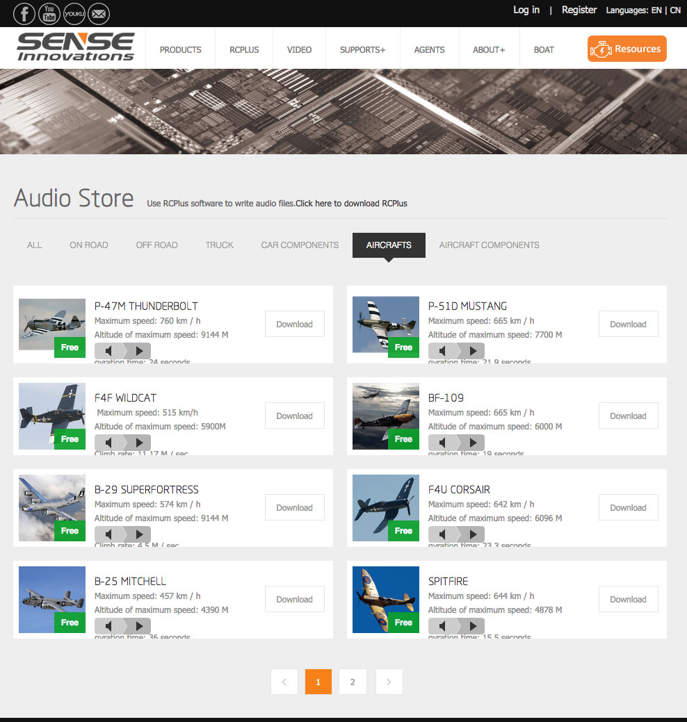Expand the SUPPORTS+ menu
Screen dimensions: 687x722
click(x=362, y=50)
